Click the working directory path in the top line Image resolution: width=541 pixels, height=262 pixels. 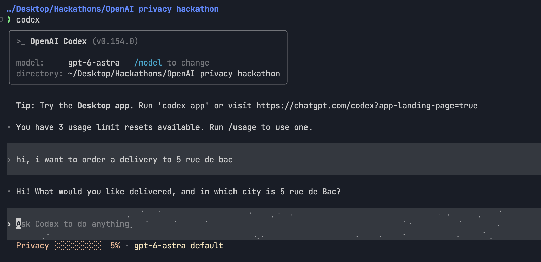113,9
